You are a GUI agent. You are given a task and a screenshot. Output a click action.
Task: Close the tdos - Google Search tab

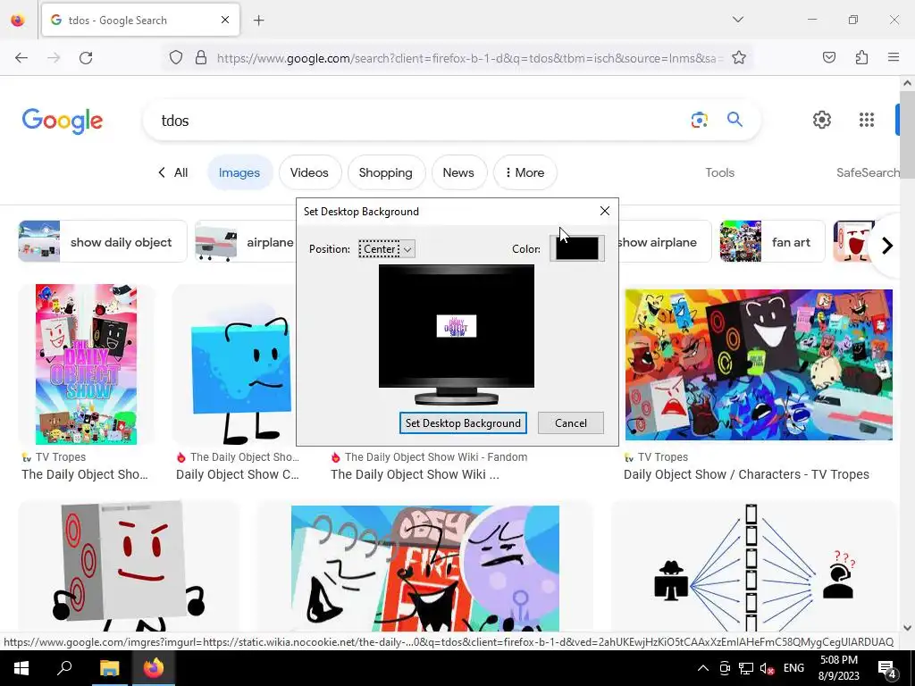tap(225, 20)
